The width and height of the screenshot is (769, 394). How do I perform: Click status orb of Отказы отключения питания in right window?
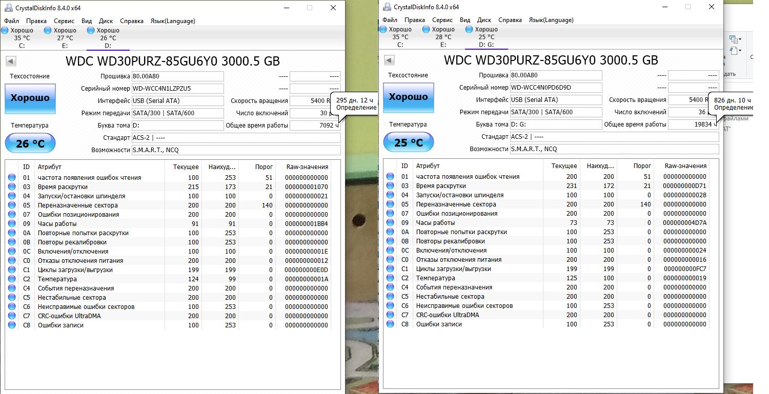(390, 260)
